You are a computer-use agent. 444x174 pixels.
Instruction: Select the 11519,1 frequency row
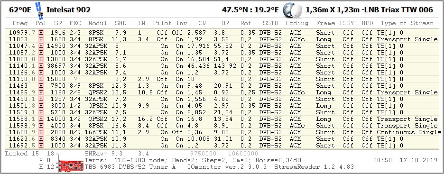pyautogui.click(x=222, y=112)
